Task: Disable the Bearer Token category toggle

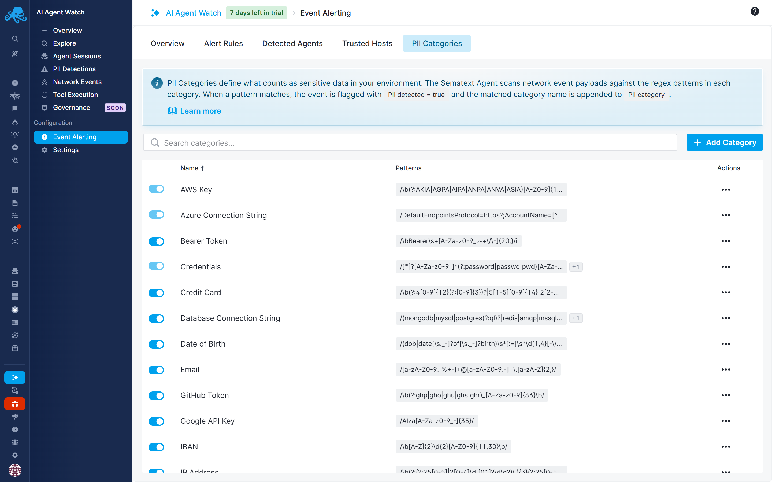Action: click(156, 241)
